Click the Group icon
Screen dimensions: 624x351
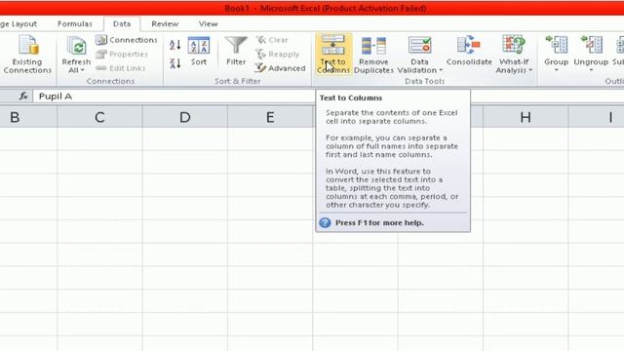pyautogui.click(x=557, y=45)
